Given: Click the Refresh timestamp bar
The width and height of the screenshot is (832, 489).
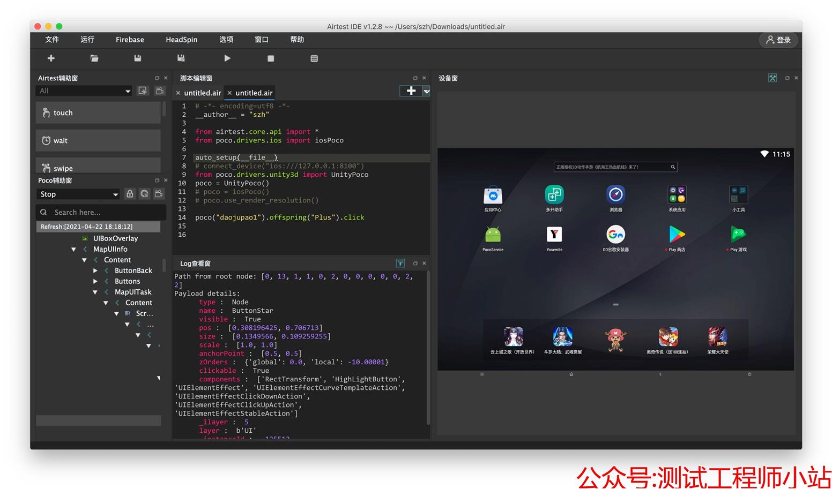Looking at the screenshot, I should click(x=98, y=227).
